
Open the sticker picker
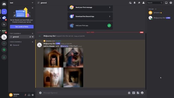138,93
